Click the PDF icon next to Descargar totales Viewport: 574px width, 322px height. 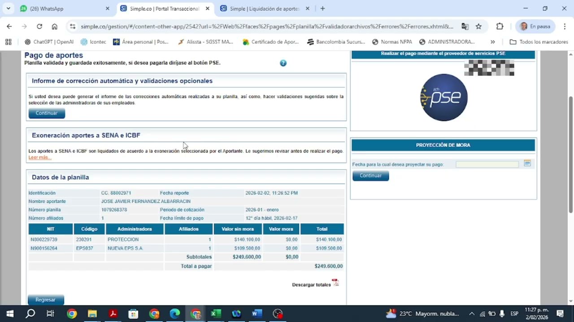[335, 283]
